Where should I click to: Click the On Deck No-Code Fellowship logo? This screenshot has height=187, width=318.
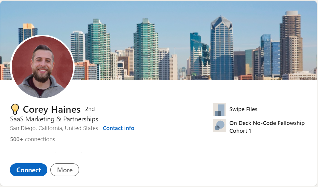(219, 125)
